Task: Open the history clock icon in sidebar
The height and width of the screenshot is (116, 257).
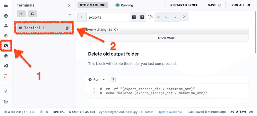Action: [6, 56]
